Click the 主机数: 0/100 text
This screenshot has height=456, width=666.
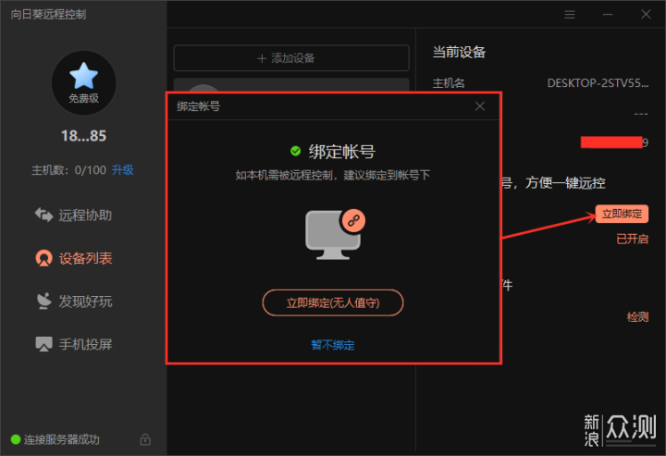(x=68, y=170)
